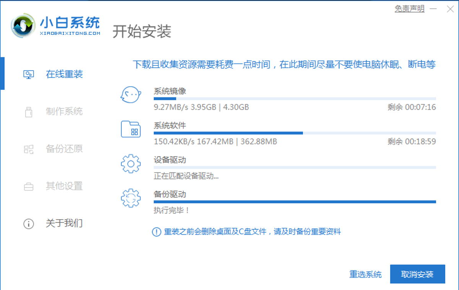Select the 关于我们 info icon
Image resolution: width=459 pixels, height=290 pixels.
tap(28, 224)
